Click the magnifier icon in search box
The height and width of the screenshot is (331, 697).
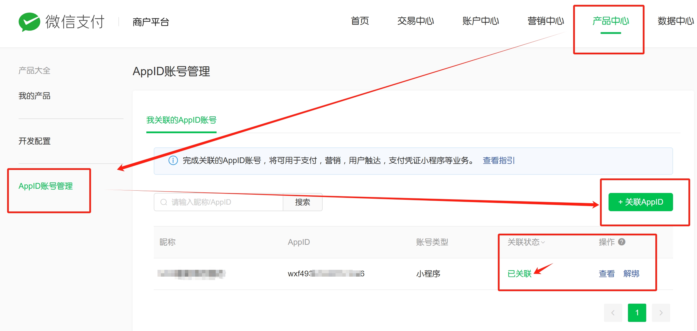pyautogui.click(x=164, y=202)
